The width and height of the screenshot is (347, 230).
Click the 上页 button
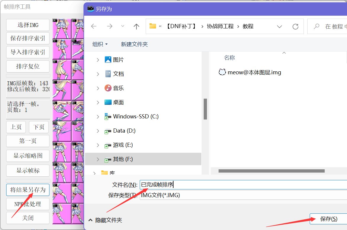(x=16, y=127)
